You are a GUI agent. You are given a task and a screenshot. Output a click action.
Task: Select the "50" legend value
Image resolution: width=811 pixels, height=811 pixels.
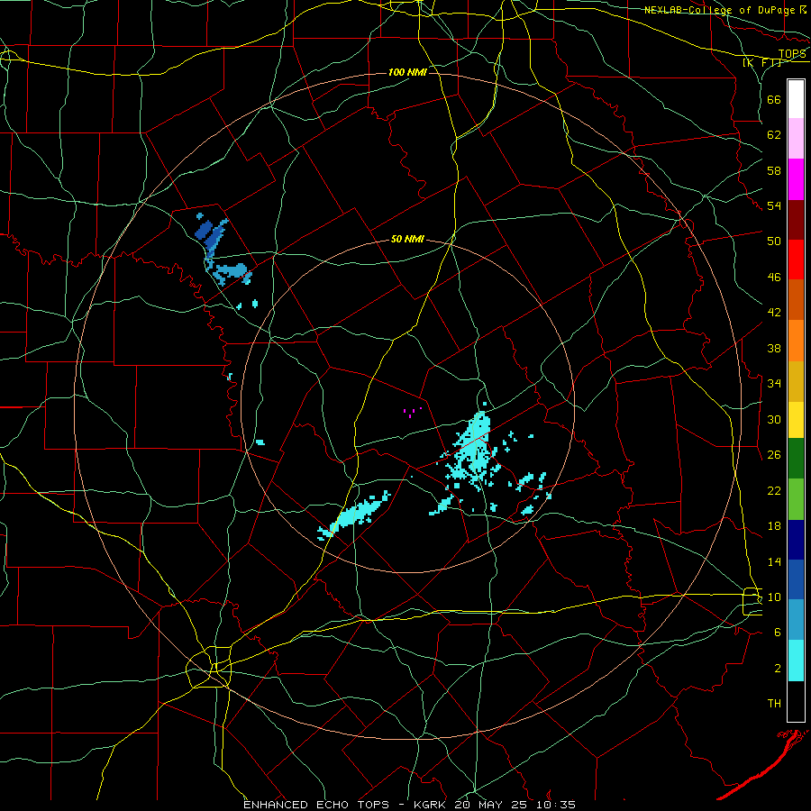pos(774,241)
